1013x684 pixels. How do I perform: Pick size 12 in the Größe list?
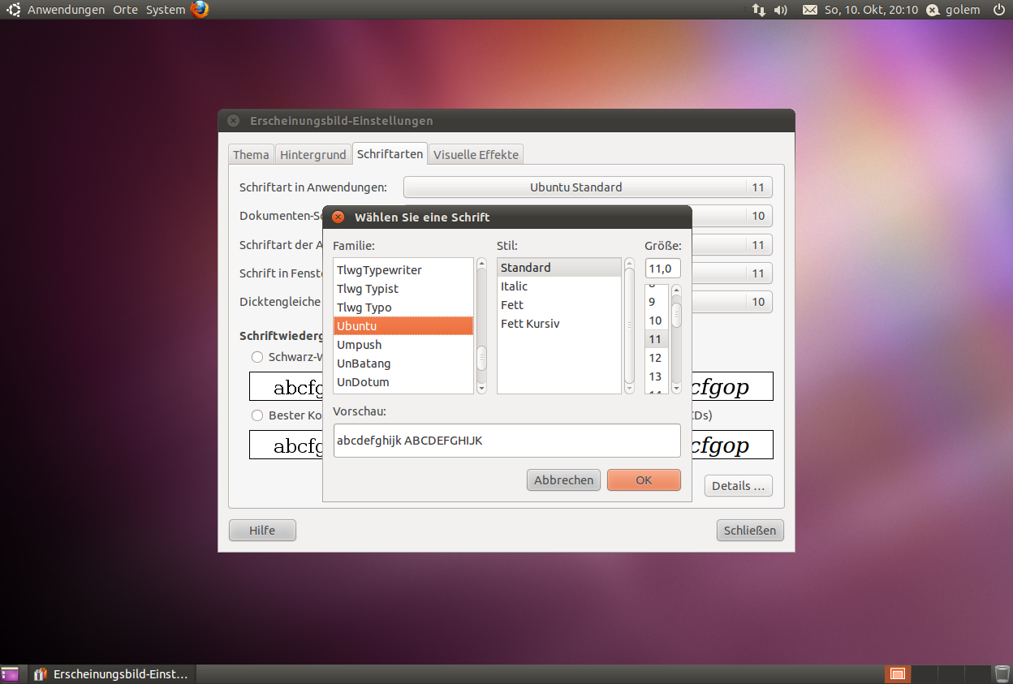tap(657, 358)
